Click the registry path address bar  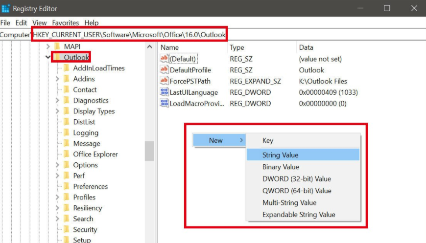pos(130,35)
